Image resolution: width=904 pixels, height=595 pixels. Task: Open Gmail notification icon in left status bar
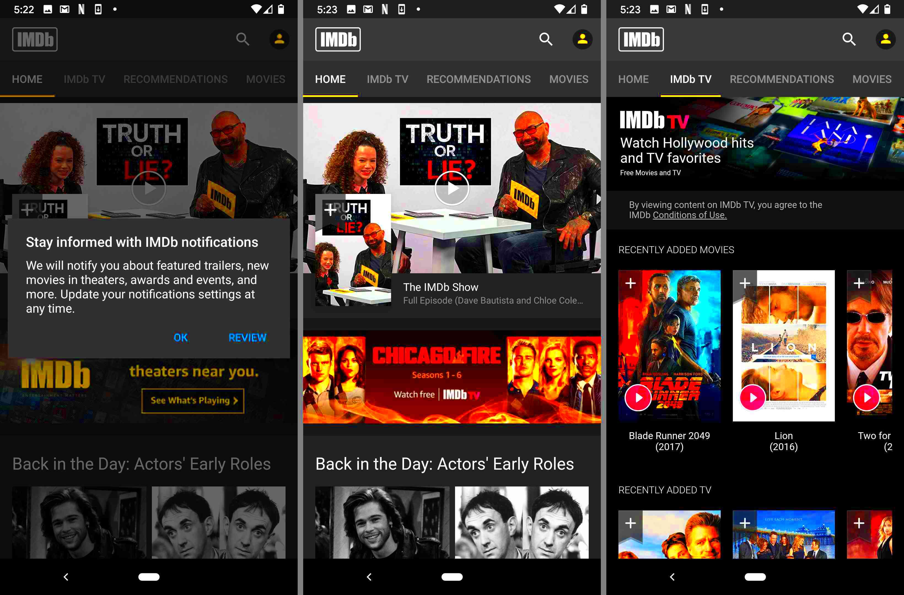(x=64, y=9)
